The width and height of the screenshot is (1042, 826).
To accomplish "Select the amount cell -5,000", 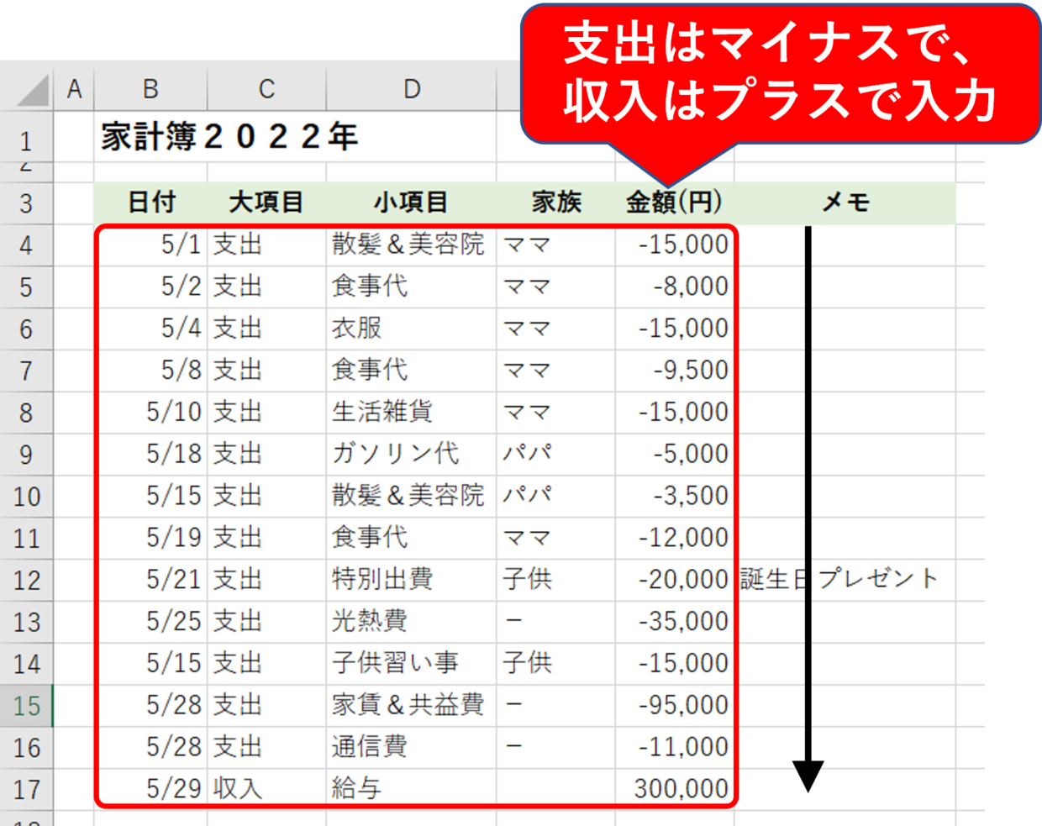I will [674, 455].
